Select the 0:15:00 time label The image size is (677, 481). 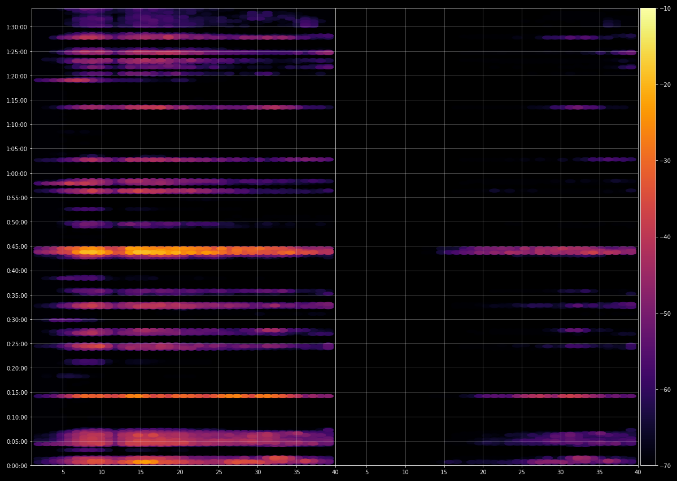click(x=17, y=392)
